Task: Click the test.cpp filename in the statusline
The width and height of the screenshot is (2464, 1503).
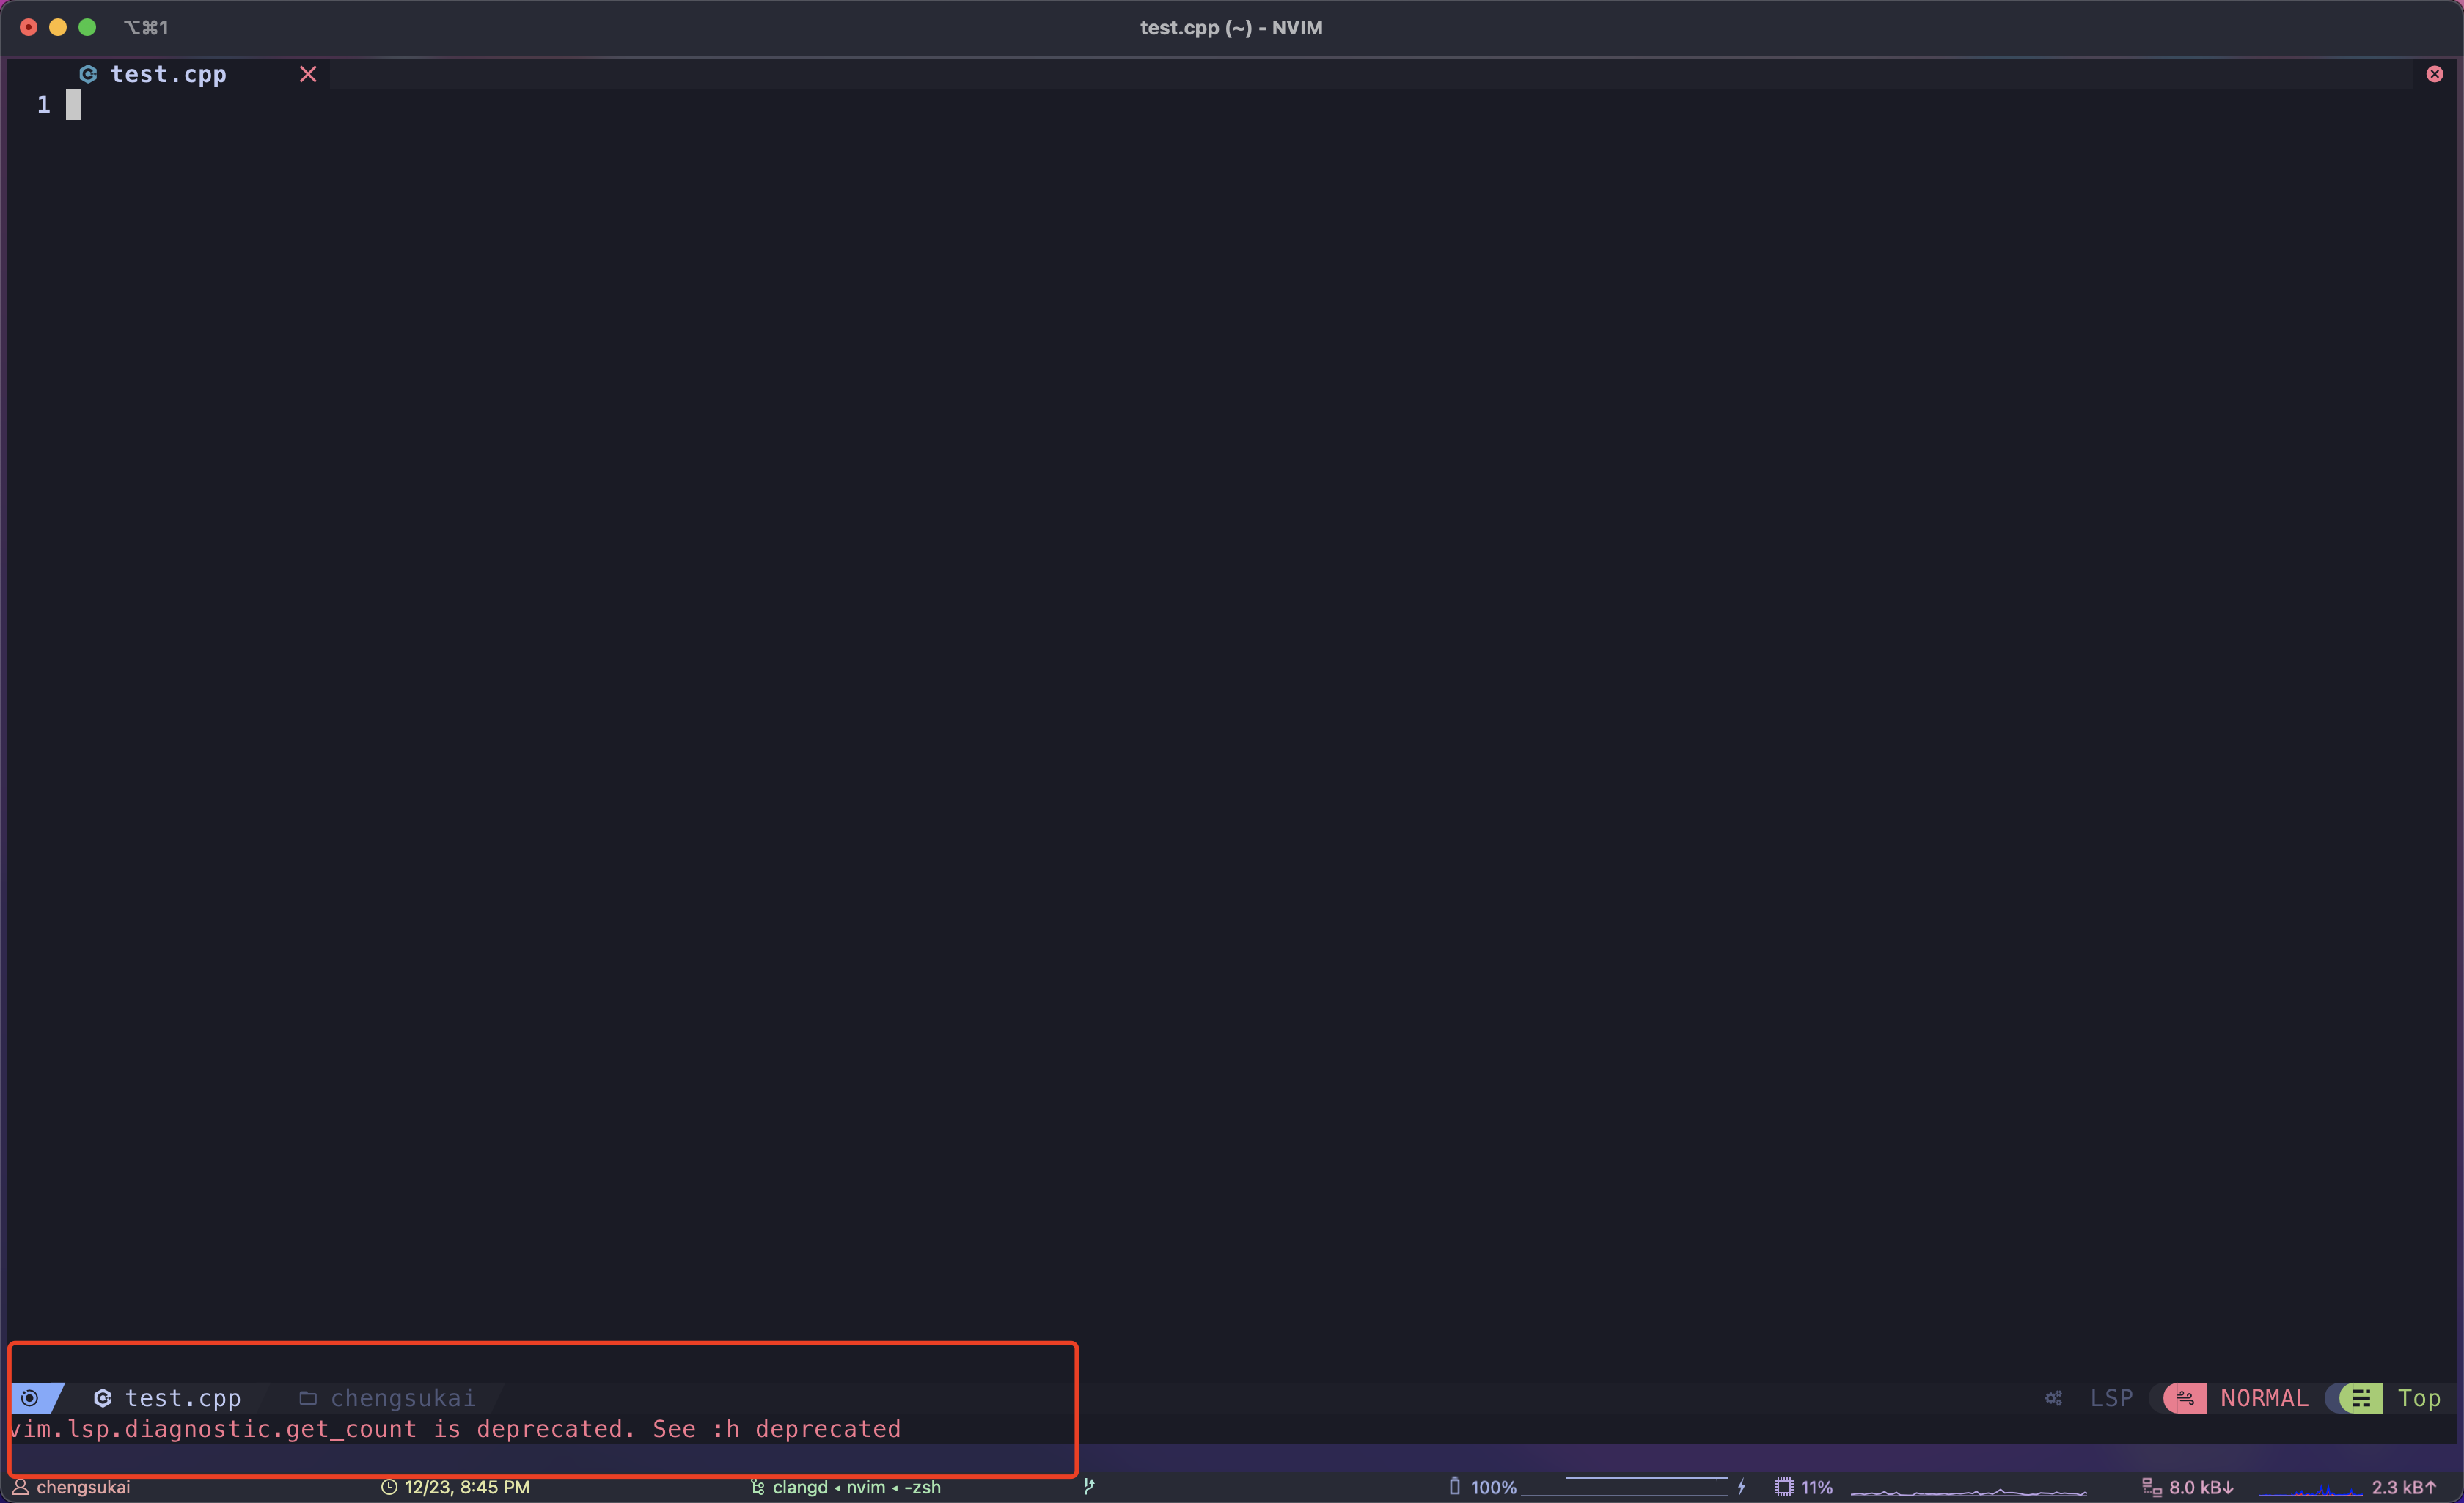Action: [183, 1398]
